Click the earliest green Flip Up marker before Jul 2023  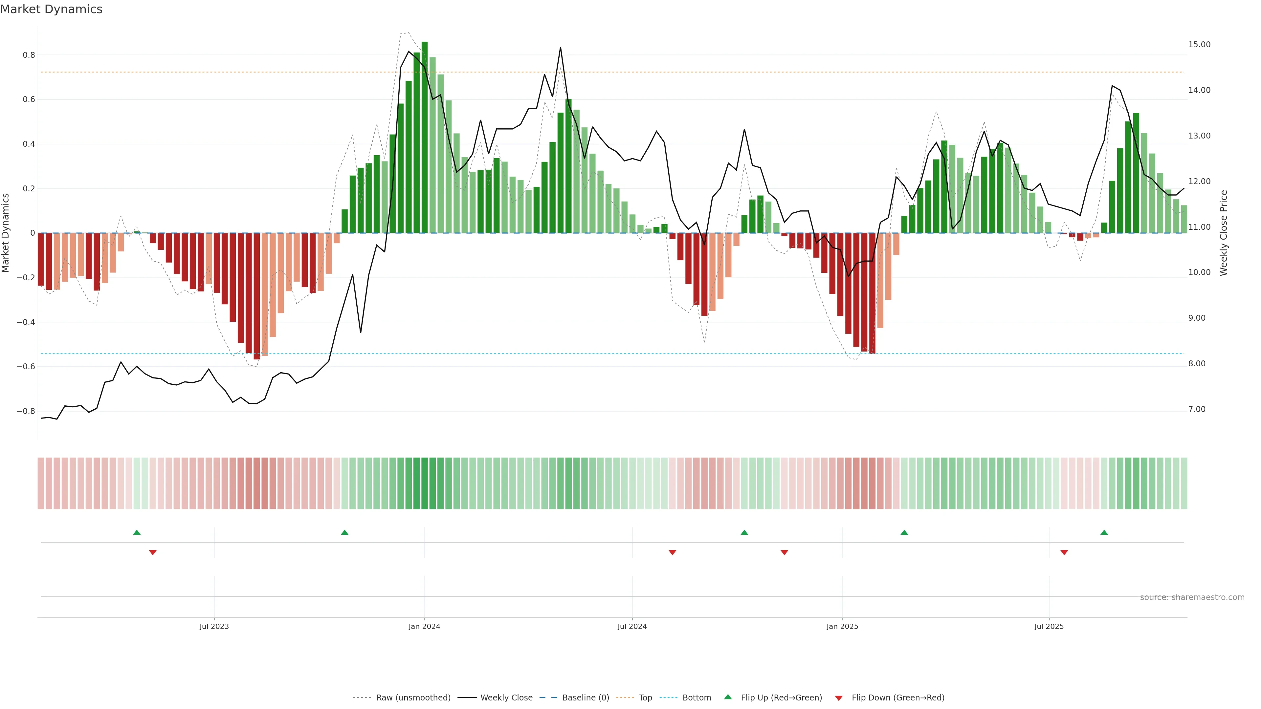pyautogui.click(x=137, y=532)
